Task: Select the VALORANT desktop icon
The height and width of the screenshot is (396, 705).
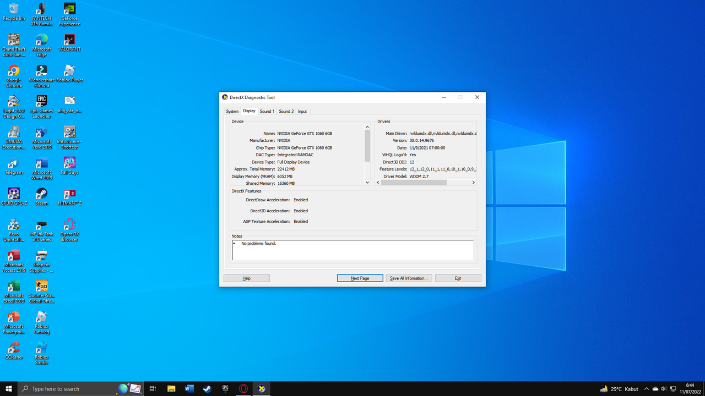Action: [x=69, y=43]
